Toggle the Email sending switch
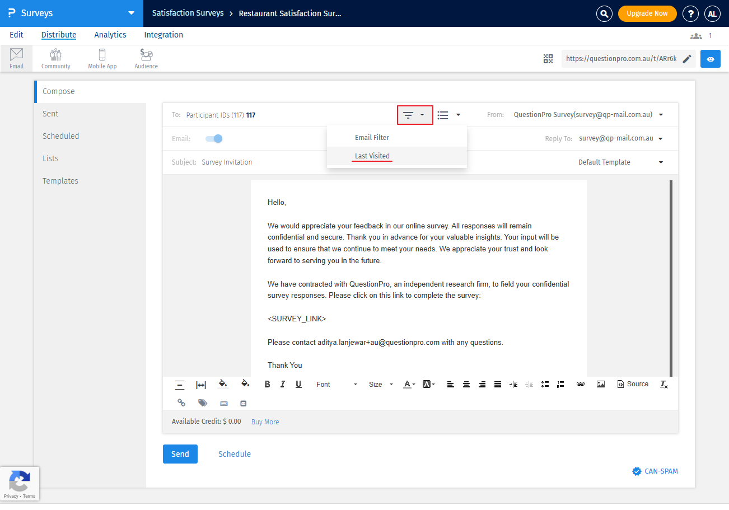The height and width of the screenshot is (510, 729). click(x=213, y=138)
